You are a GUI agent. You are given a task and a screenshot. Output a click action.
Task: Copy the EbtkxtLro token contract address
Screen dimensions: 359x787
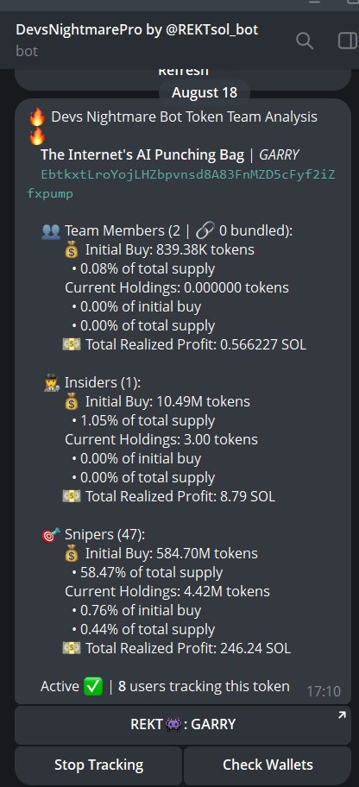[x=181, y=184]
